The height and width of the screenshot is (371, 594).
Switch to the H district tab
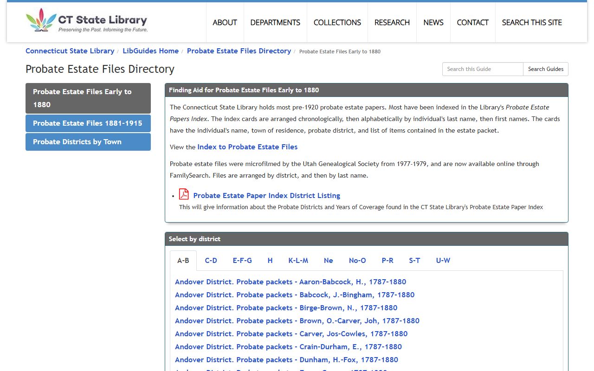tap(270, 261)
